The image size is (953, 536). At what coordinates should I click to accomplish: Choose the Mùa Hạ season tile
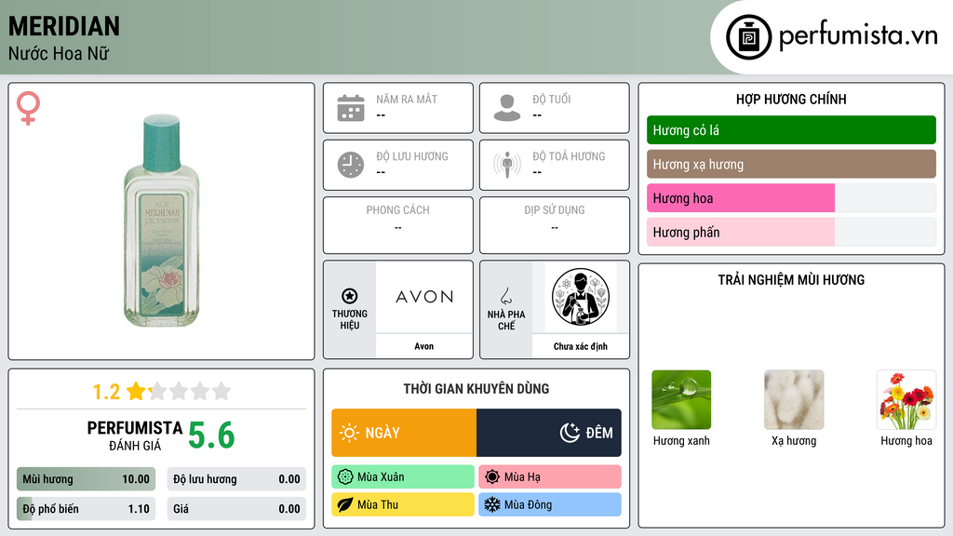coord(550,477)
